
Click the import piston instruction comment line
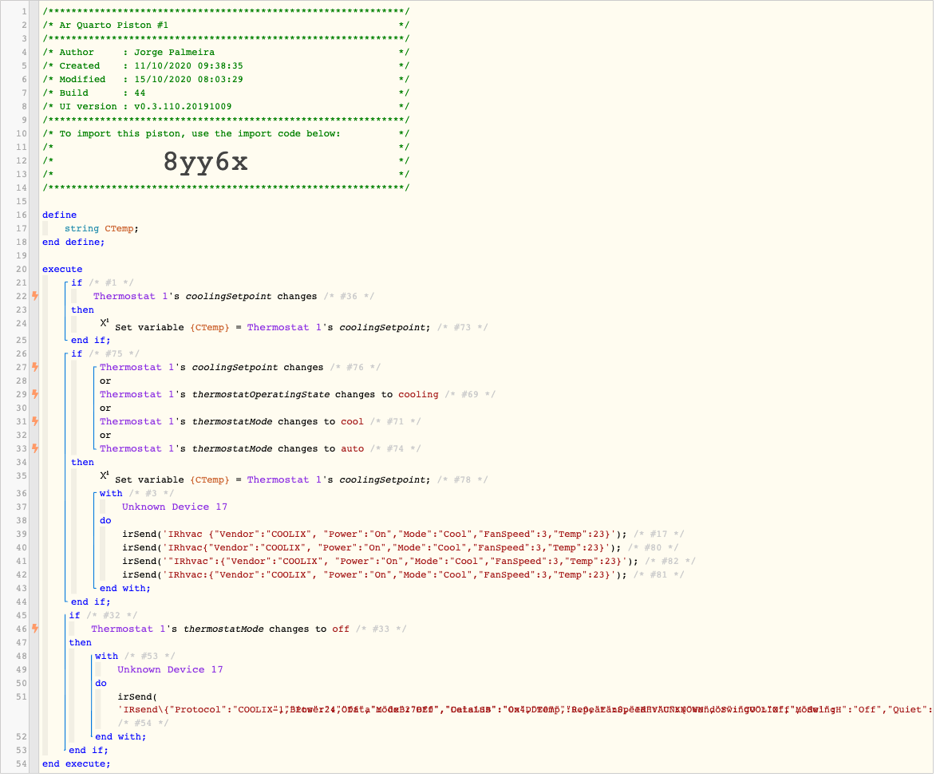tap(226, 134)
